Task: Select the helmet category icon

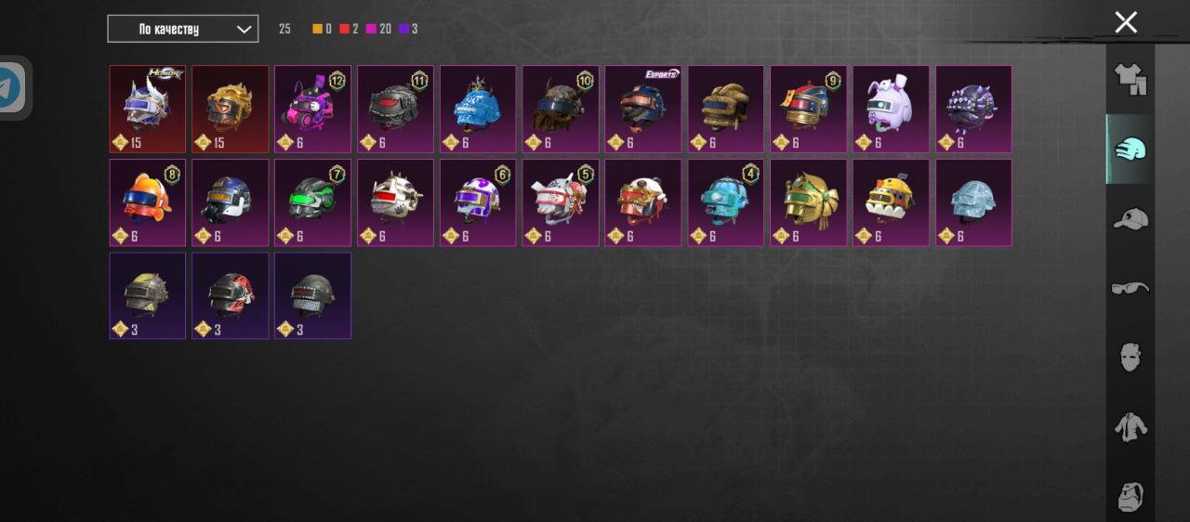Action: 1130,149
